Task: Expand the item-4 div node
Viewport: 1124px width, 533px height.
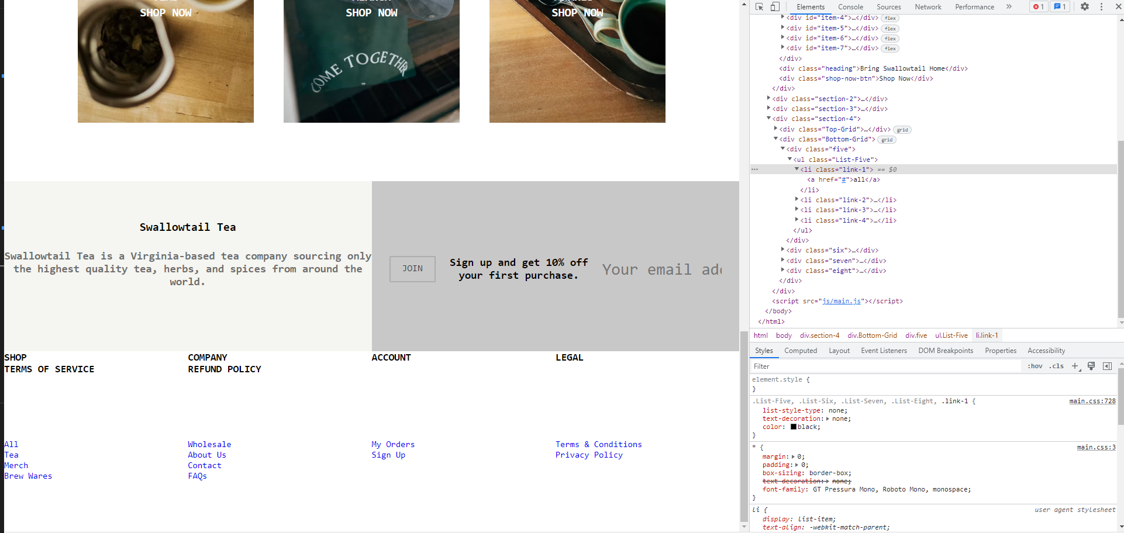Action: [782, 18]
